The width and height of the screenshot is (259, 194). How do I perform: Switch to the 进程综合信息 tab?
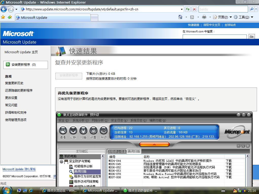click(x=117, y=151)
